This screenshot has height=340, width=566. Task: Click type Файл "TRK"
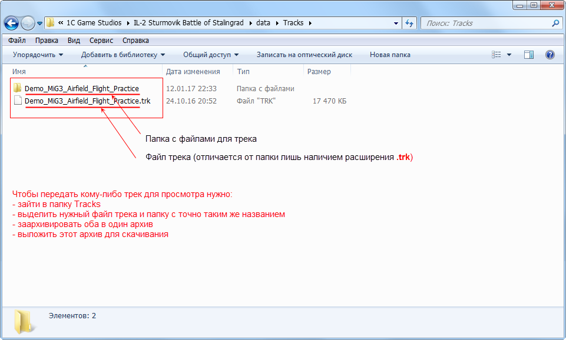[x=256, y=101]
